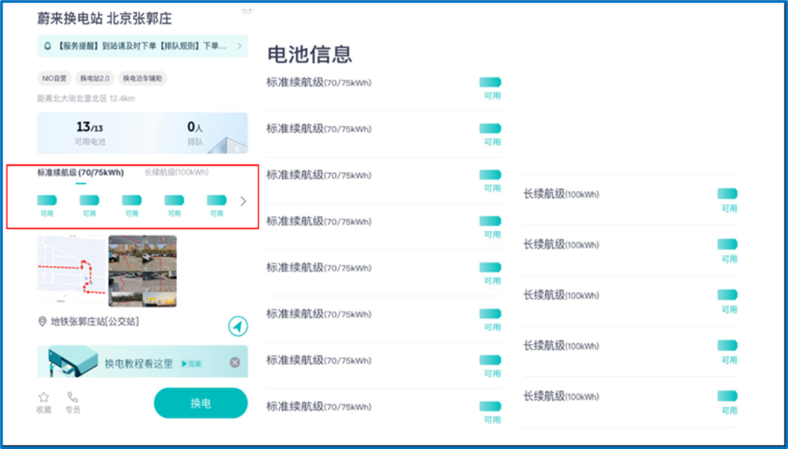Click the location pin icon beside 地铁张郭庄站

point(42,321)
